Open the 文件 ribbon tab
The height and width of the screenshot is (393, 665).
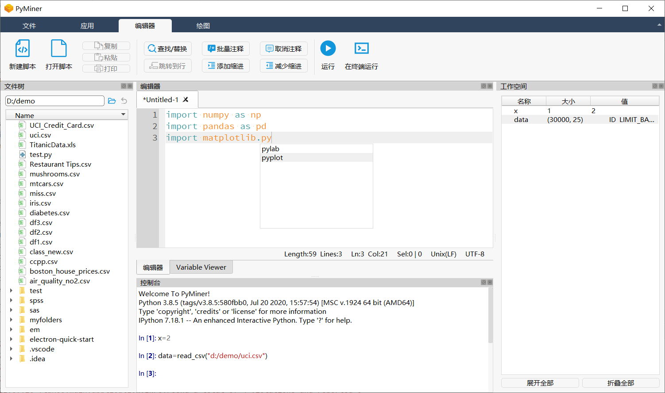(x=29, y=26)
